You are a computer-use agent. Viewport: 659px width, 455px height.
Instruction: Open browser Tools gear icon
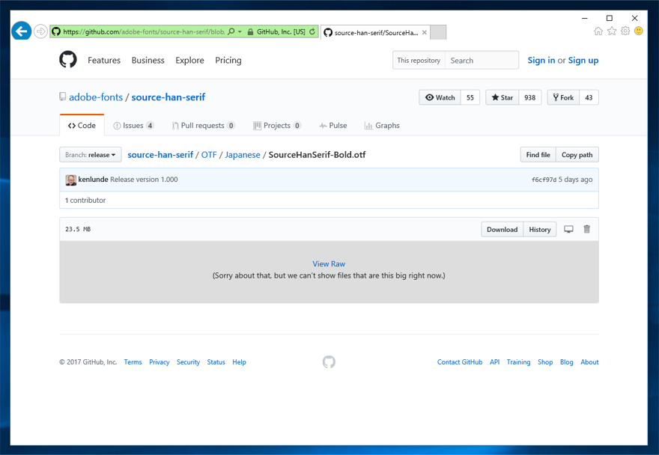pos(625,31)
